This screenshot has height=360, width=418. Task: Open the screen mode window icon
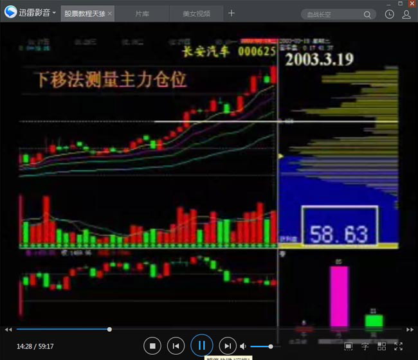click(348, 346)
